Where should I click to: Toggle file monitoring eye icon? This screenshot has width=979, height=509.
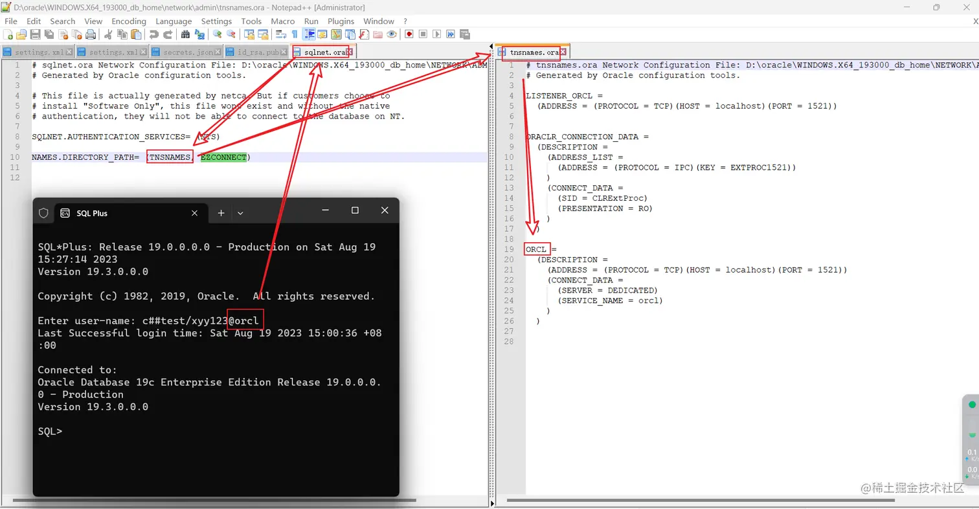pos(392,34)
